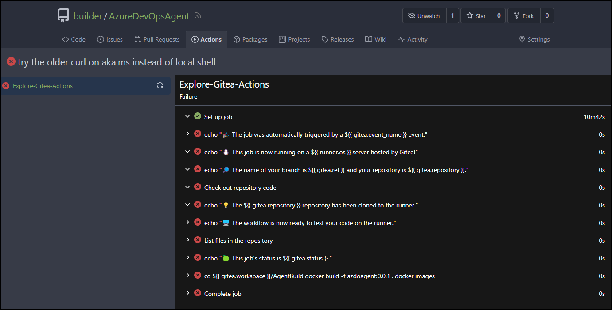The height and width of the screenshot is (310, 612).
Task: Click the 'List files in the repository' step label
Action: pyautogui.click(x=238, y=241)
